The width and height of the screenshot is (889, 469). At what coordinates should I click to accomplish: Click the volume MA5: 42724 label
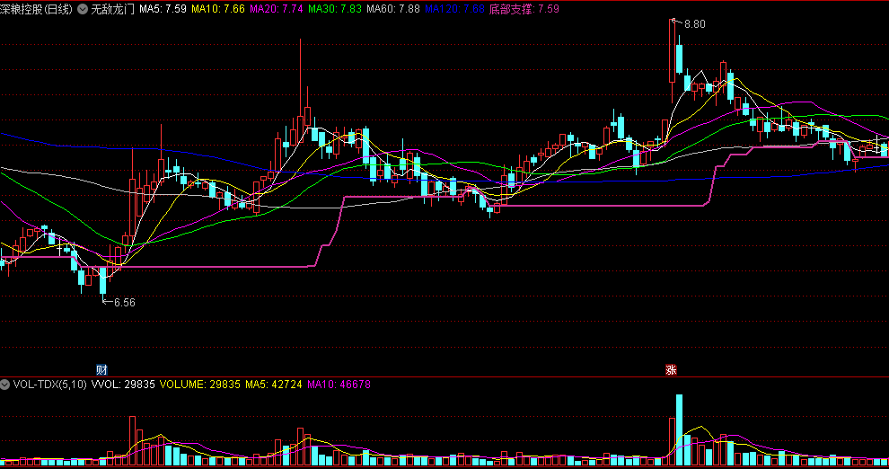click(274, 385)
